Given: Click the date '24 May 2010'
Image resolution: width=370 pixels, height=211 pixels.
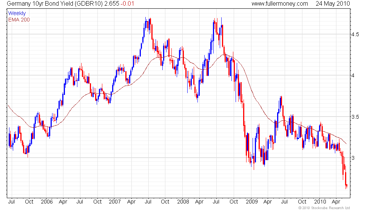Looking at the screenshot, I should (x=333, y=3).
